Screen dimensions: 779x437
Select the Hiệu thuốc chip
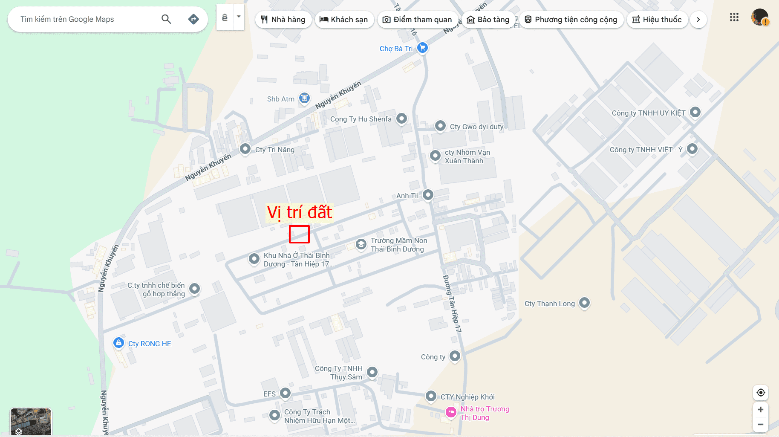(657, 20)
